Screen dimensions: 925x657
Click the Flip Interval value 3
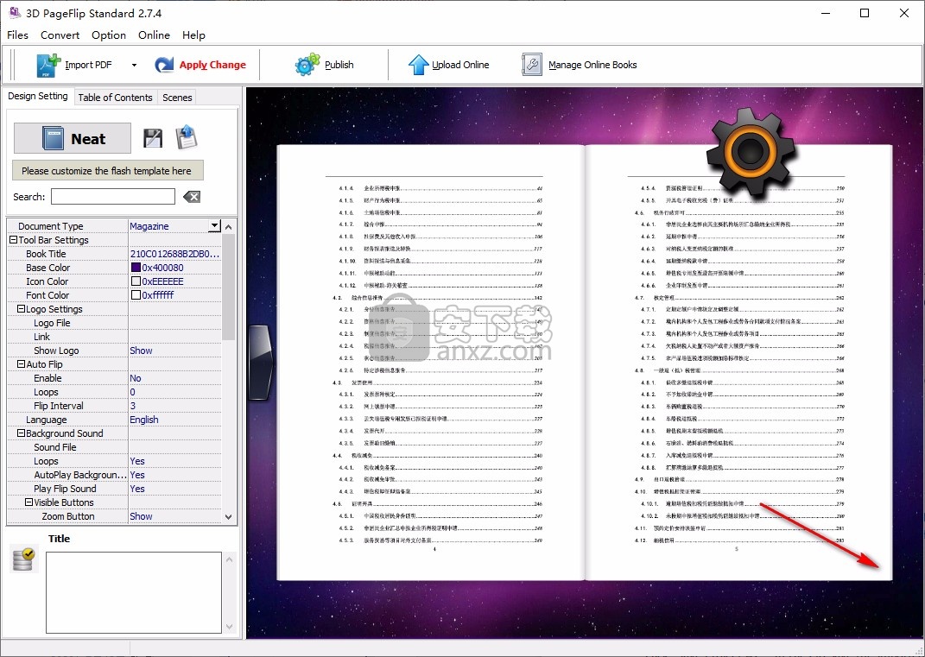133,406
